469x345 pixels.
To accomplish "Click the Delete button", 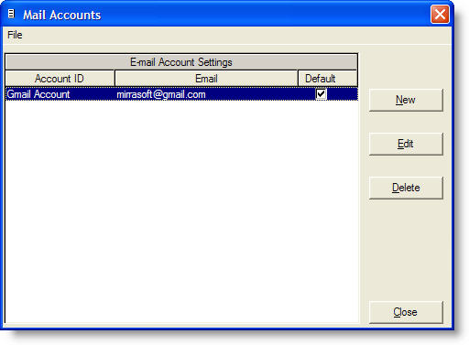I will 406,188.
